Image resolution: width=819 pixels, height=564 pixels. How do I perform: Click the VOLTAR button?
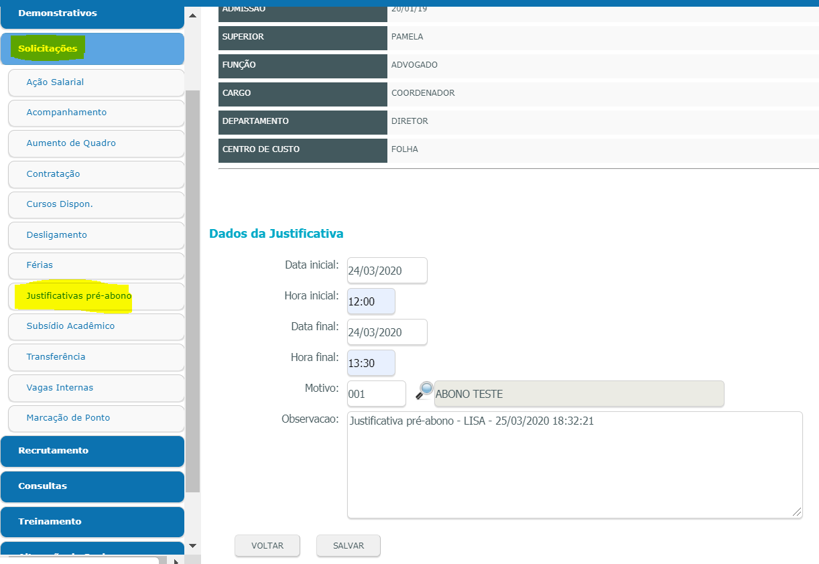[x=267, y=546]
